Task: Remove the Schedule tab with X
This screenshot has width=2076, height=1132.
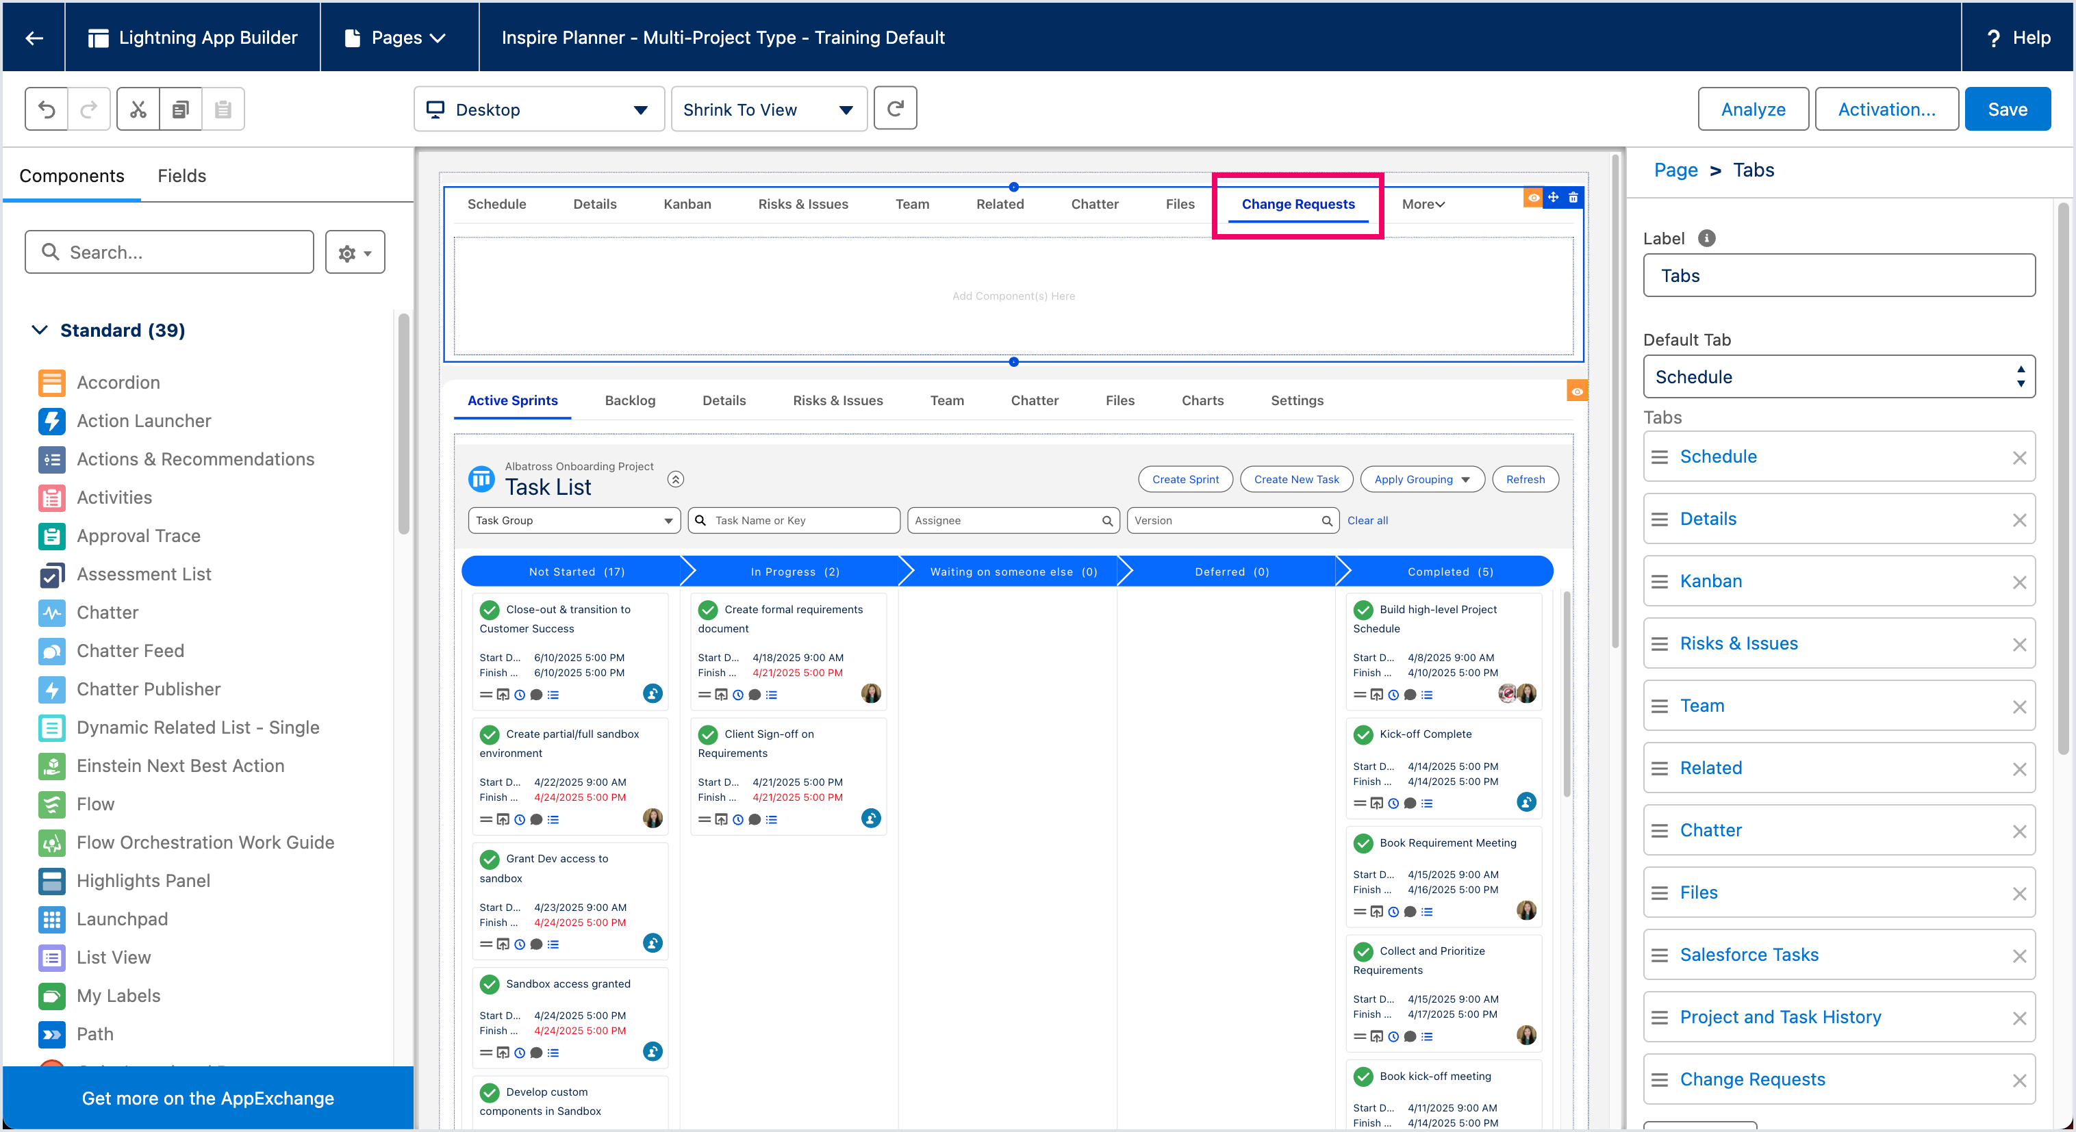Action: [2018, 458]
